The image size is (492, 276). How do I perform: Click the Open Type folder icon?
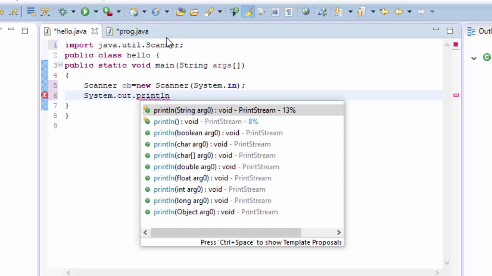[x=181, y=12]
